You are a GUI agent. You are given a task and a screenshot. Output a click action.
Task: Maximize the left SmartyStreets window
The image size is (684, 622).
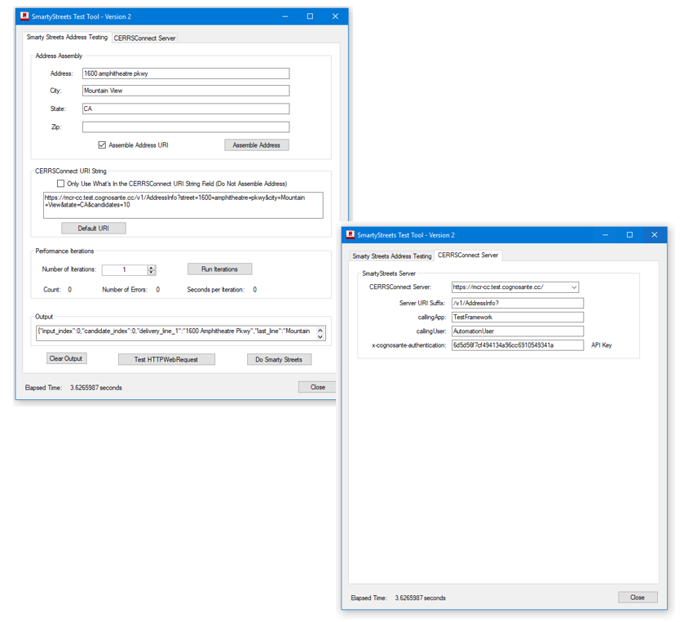pyautogui.click(x=310, y=16)
